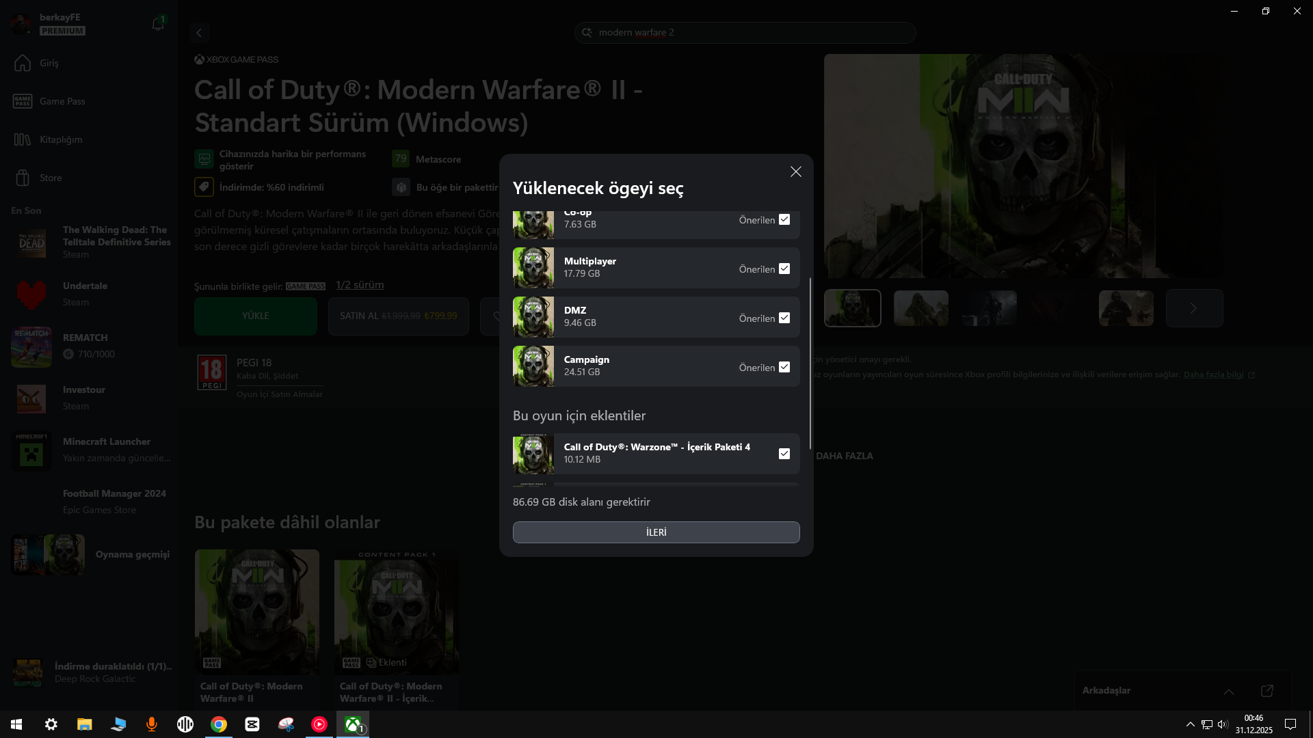Open the Windows action center icon
This screenshot has width=1313, height=738.
coord(1290,724)
